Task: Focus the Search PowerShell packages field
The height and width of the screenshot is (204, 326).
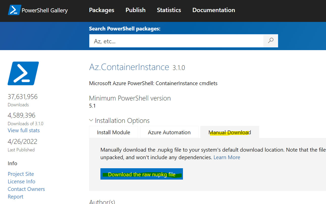Action: pos(176,41)
